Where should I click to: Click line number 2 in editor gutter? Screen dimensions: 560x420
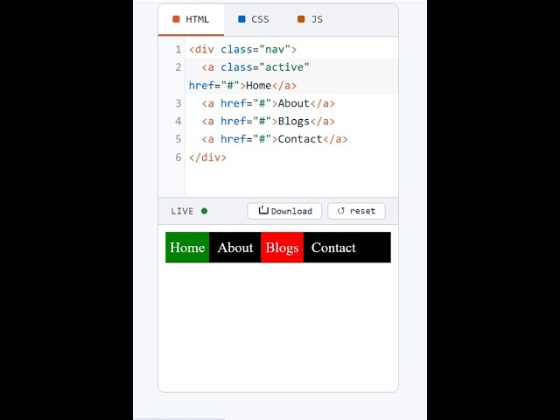pos(178,67)
